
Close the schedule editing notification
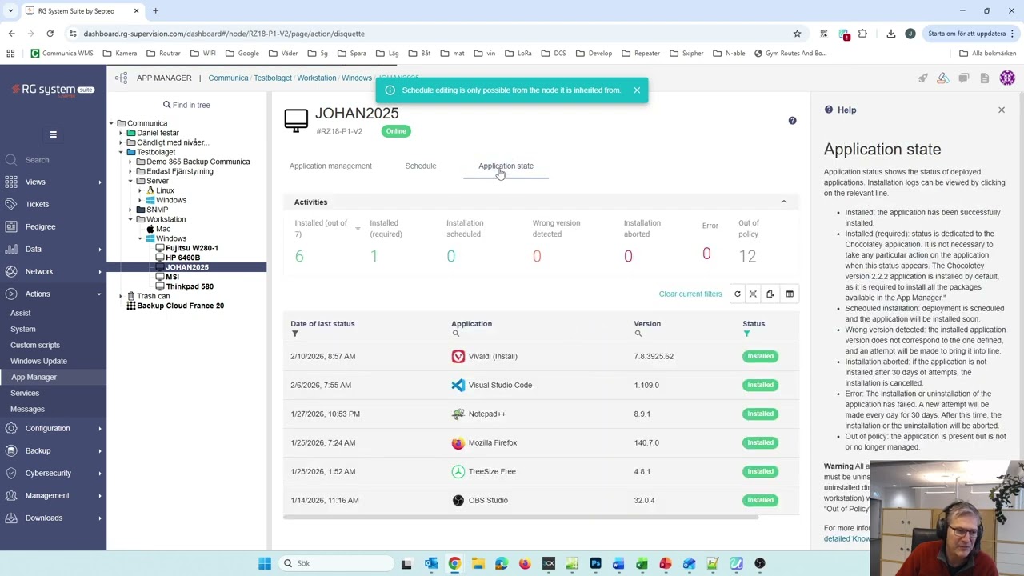[x=637, y=90]
